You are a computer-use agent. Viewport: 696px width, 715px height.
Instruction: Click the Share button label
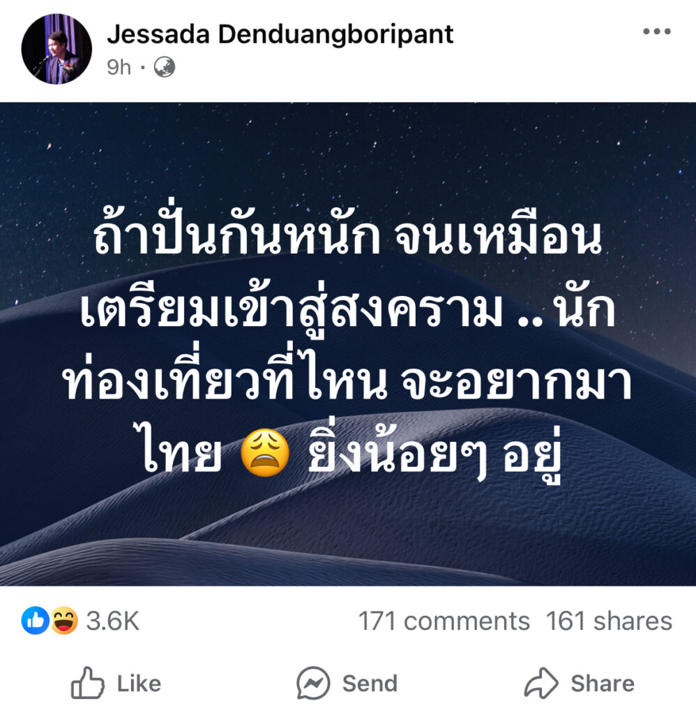[603, 684]
